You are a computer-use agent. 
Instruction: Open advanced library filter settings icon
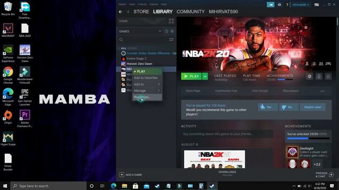(171, 40)
